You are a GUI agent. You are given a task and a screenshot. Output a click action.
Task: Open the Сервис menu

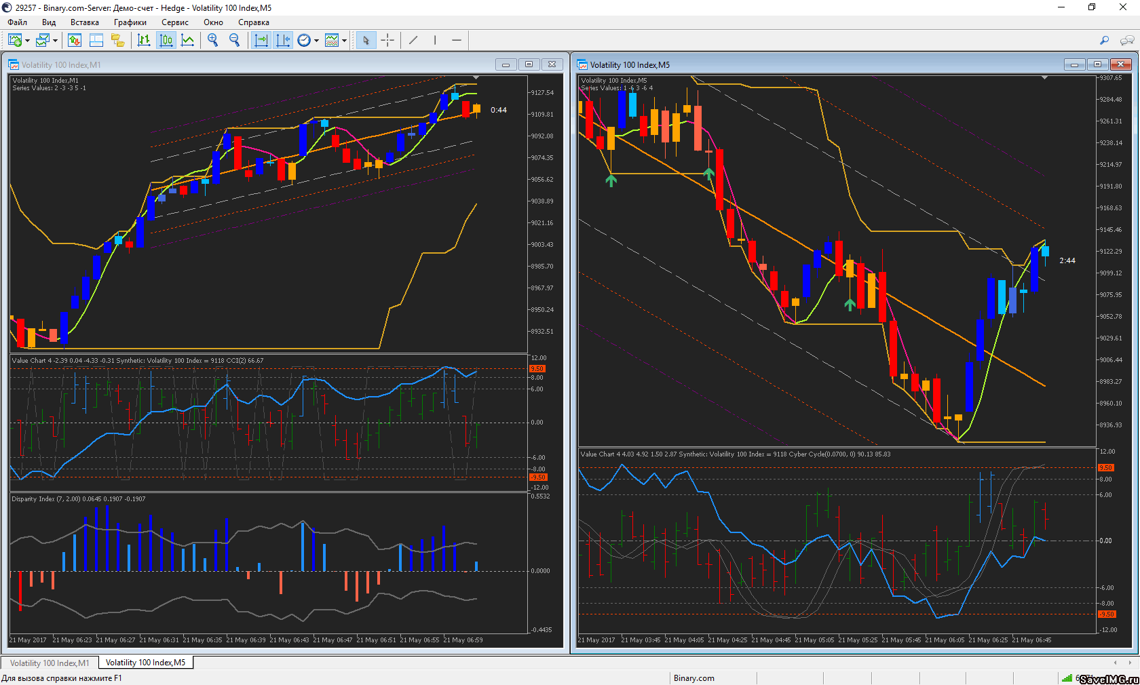[174, 22]
